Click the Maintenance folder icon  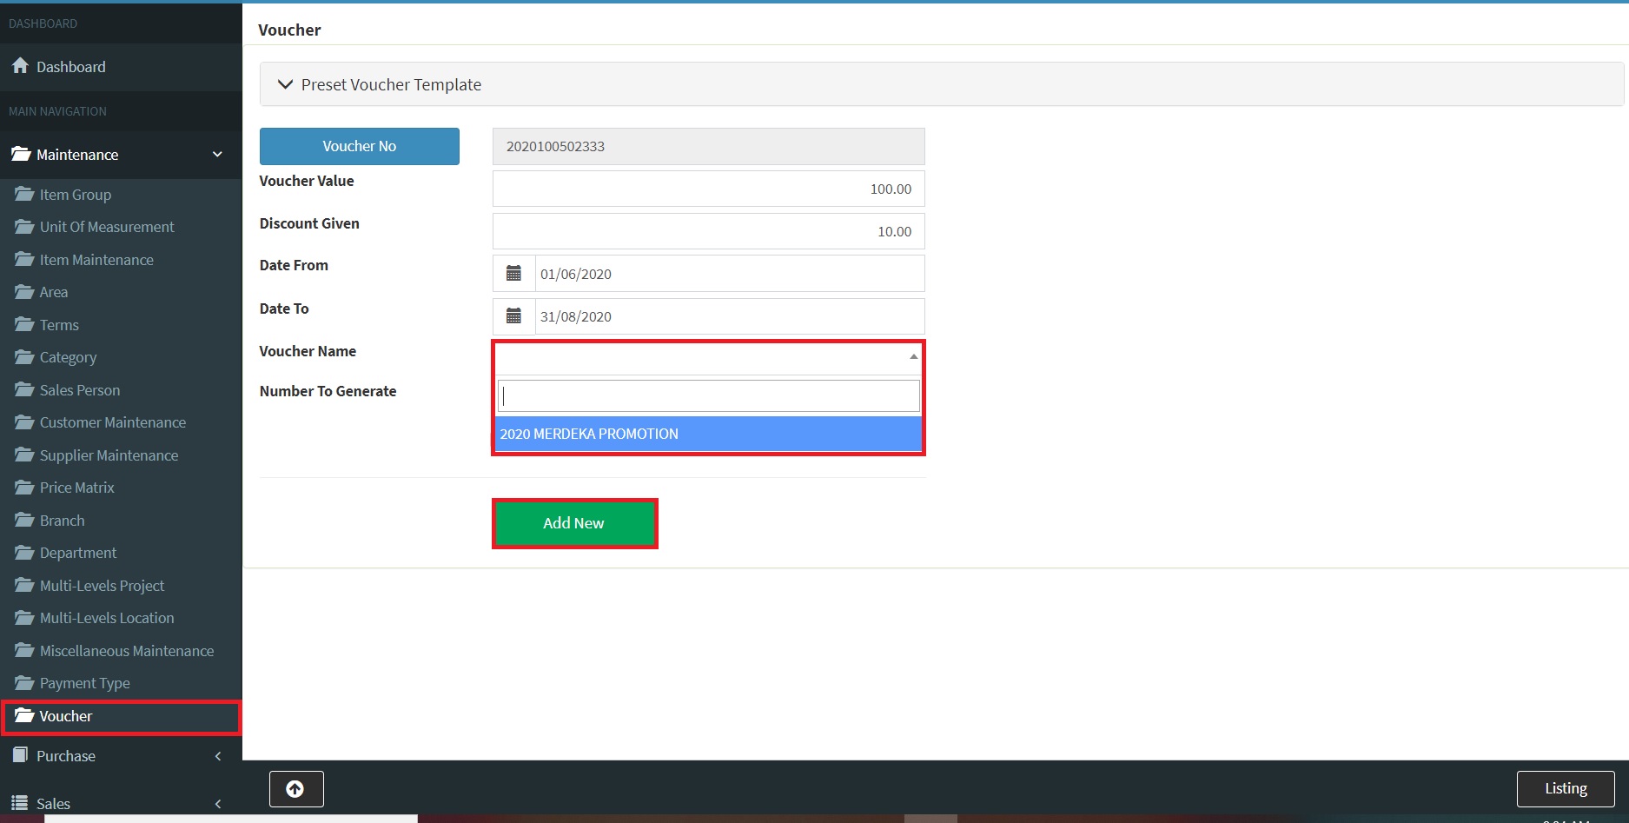coord(21,154)
